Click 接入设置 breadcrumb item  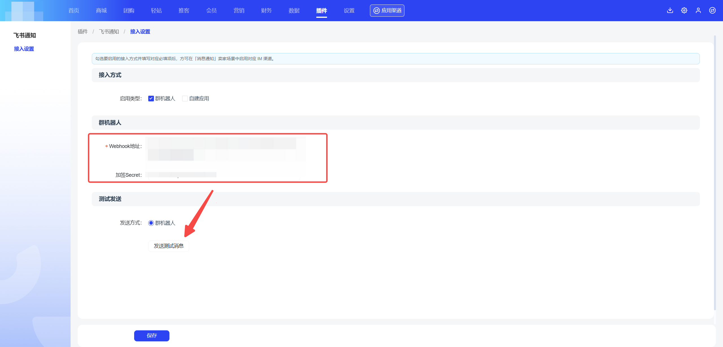[x=140, y=32]
